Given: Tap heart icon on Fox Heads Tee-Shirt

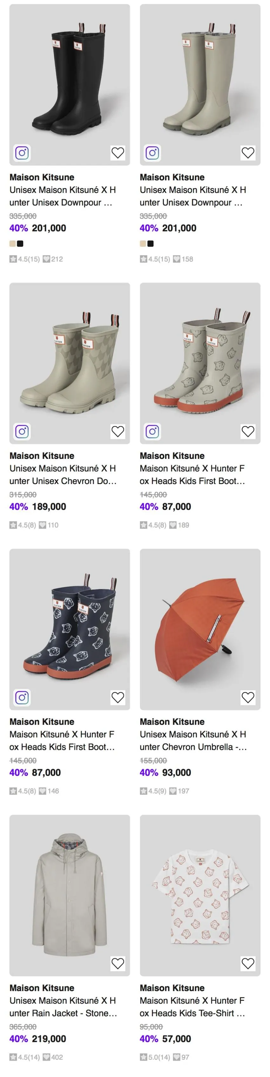Looking at the screenshot, I should tap(248, 963).
